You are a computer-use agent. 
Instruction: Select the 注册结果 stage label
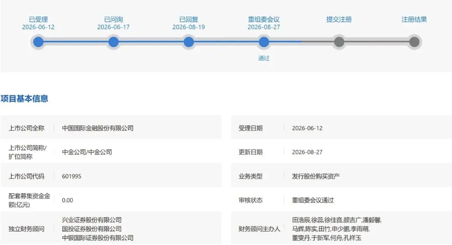point(414,19)
